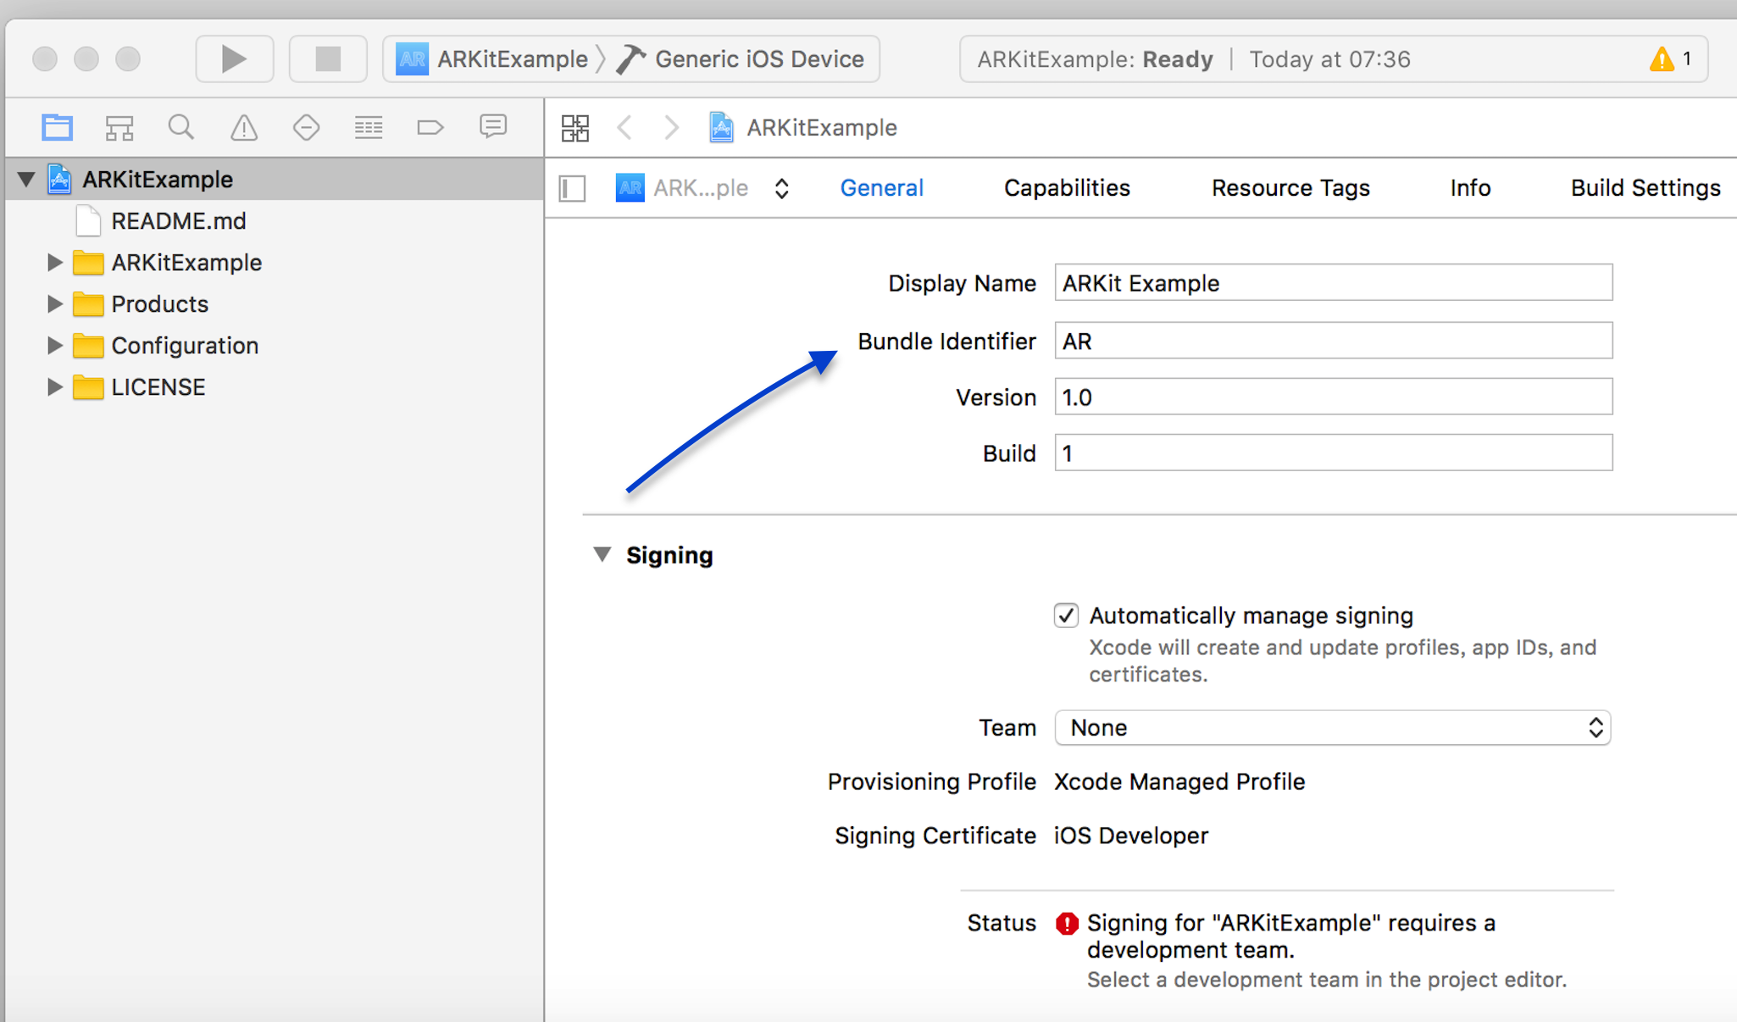Click the project blueprint icon in navigator
Image resolution: width=1737 pixels, height=1022 pixels.
click(x=59, y=180)
